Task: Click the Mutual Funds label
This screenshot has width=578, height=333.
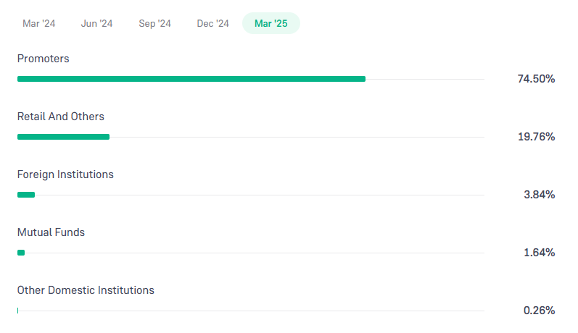Action: 51,232
